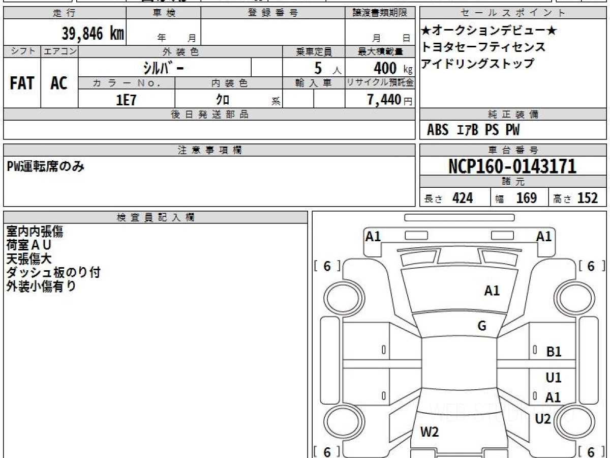Select the ★オークションデビュー★ line
The height and width of the screenshot is (458, 610).
(490, 31)
